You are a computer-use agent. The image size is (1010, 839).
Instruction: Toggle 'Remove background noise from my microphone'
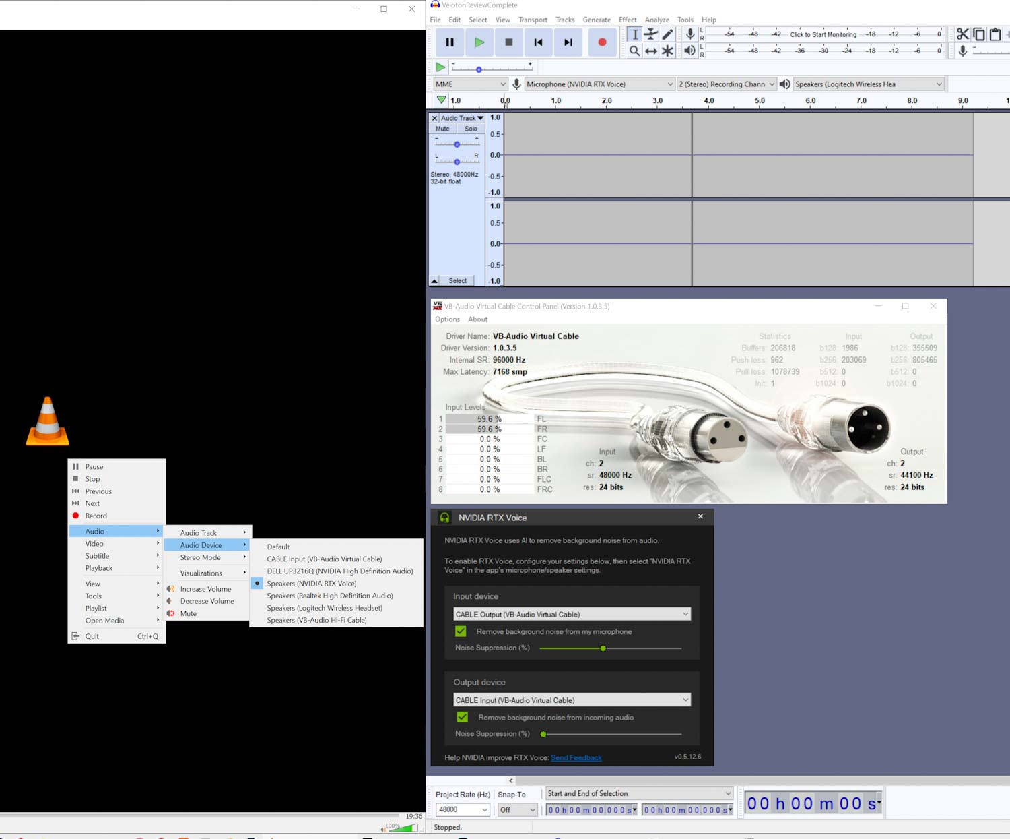[461, 631]
